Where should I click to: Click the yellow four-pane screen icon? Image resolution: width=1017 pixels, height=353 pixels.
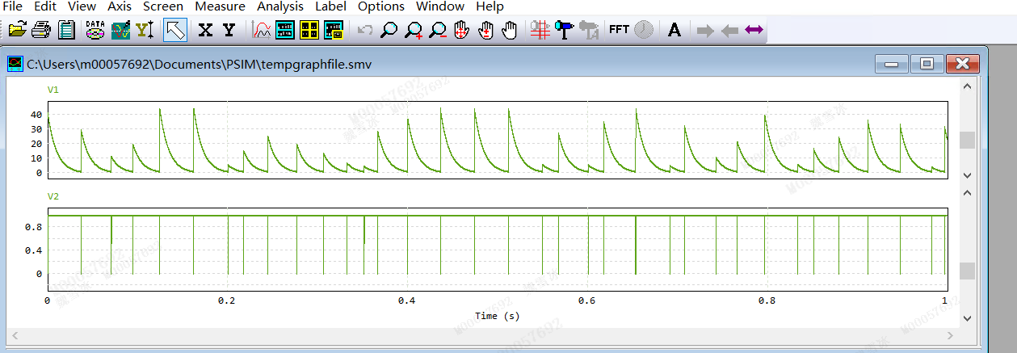click(x=309, y=31)
